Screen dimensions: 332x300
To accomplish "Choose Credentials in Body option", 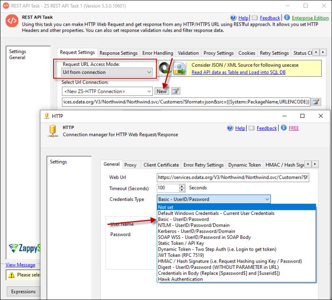I will point(236,273).
